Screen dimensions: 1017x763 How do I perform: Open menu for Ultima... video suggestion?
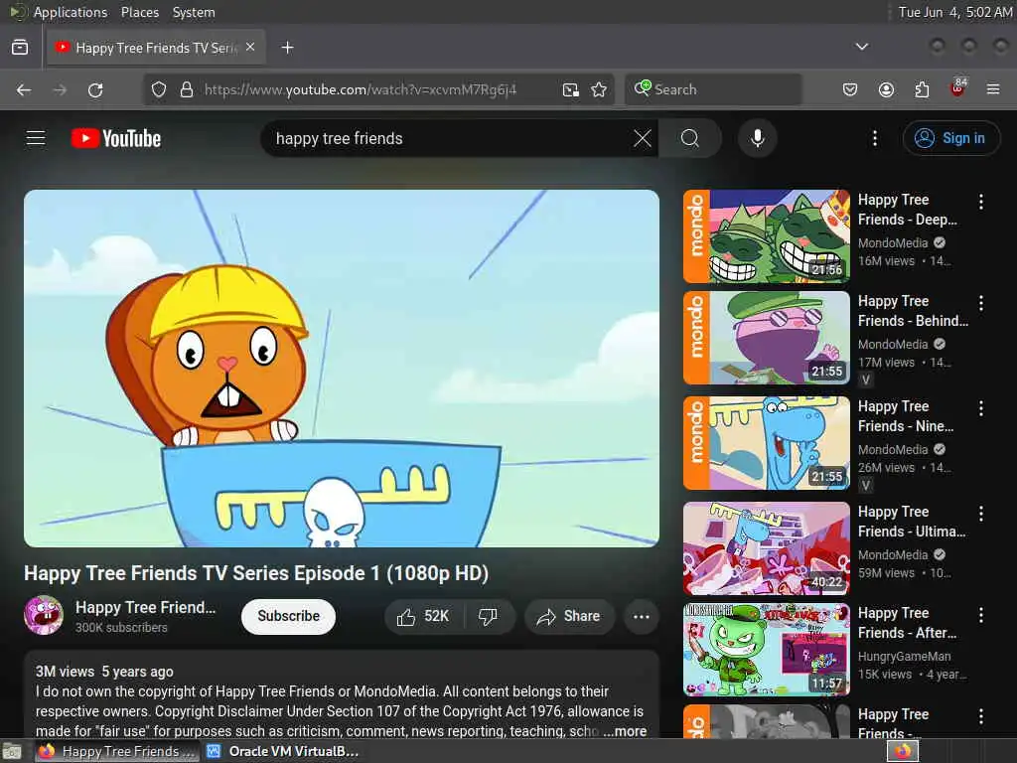pyautogui.click(x=981, y=514)
